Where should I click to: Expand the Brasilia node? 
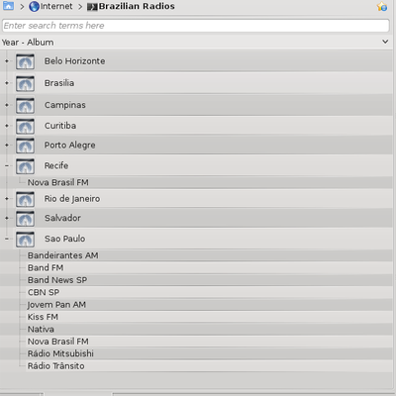(x=7, y=83)
